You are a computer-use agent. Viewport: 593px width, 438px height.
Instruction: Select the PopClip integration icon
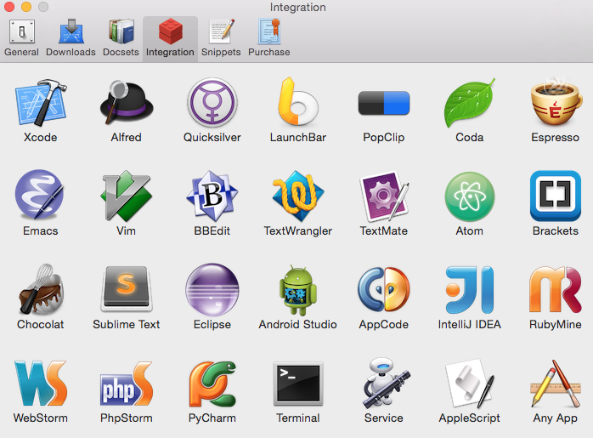point(384,103)
